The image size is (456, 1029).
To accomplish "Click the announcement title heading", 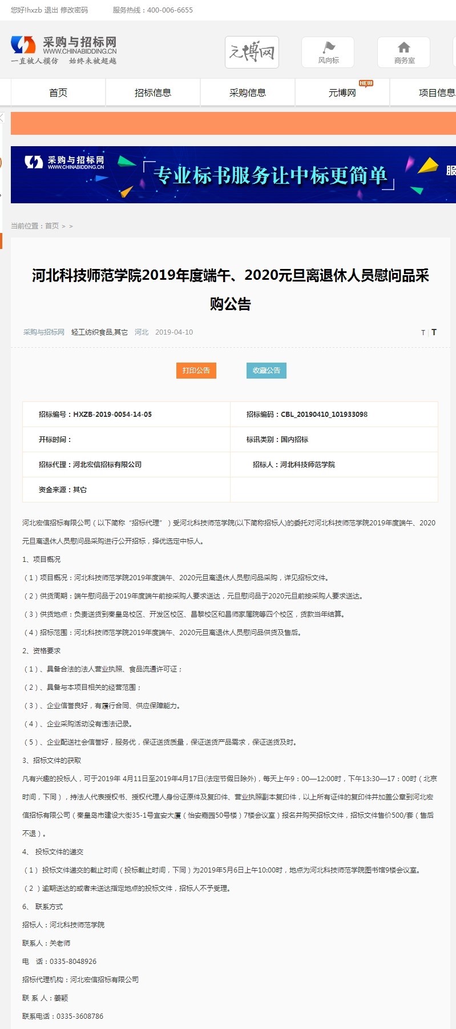I will [231, 290].
